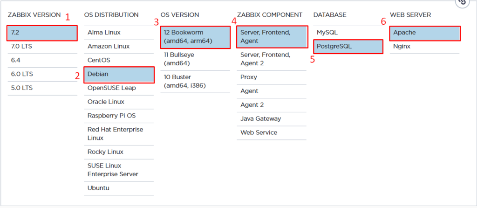Select 12 Bookworm OS version

pos(195,37)
